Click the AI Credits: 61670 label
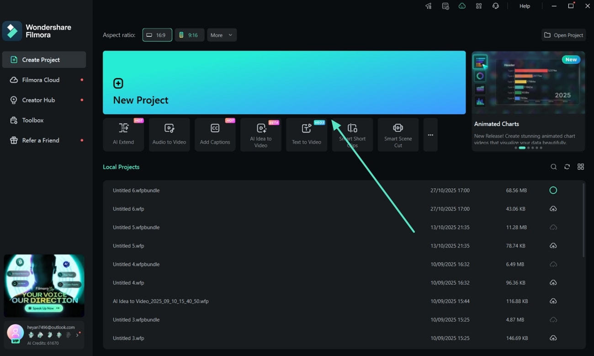Viewport: 594px width, 356px height. (43, 343)
